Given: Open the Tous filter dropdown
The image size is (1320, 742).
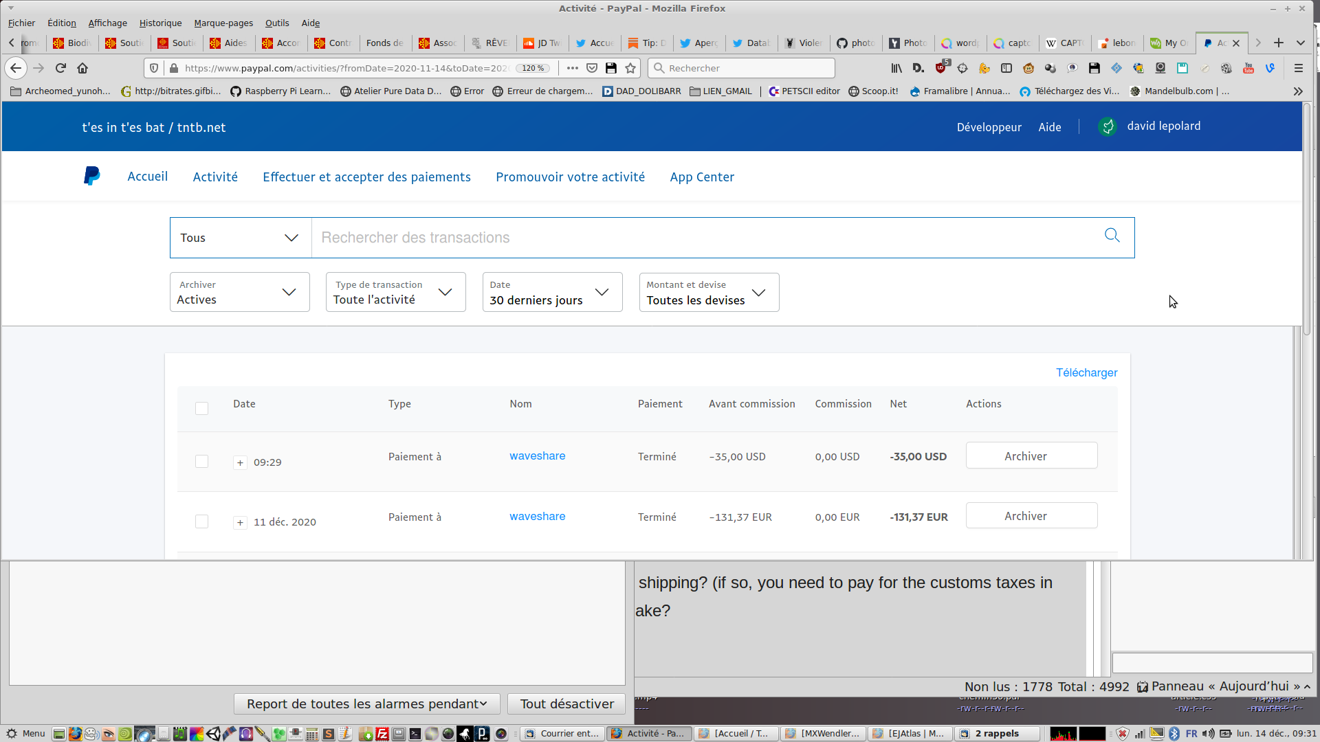Looking at the screenshot, I should click(x=240, y=238).
